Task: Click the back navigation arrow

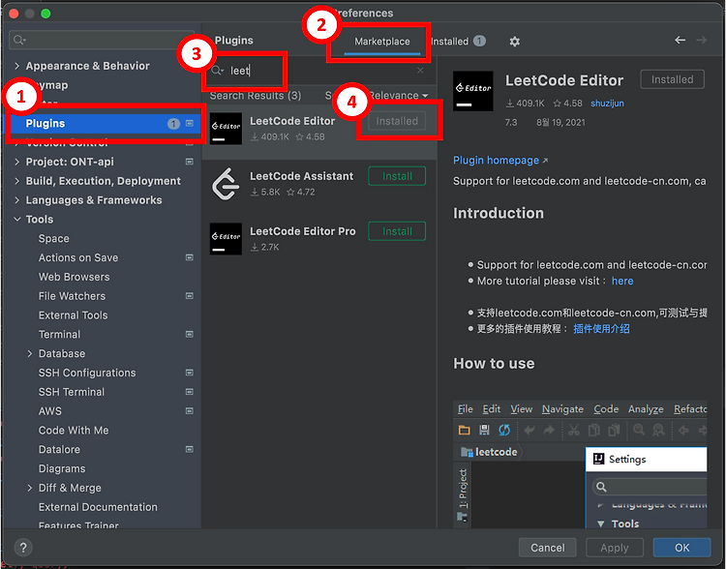Action: tap(680, 41)
